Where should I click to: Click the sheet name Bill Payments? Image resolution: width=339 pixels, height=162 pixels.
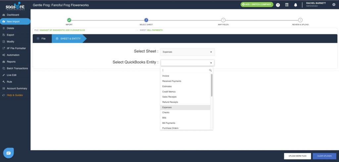(x=155, y=30)
